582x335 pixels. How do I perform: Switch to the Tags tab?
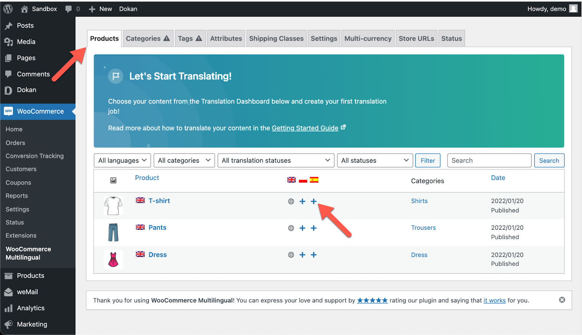click(x=190, y=38)
